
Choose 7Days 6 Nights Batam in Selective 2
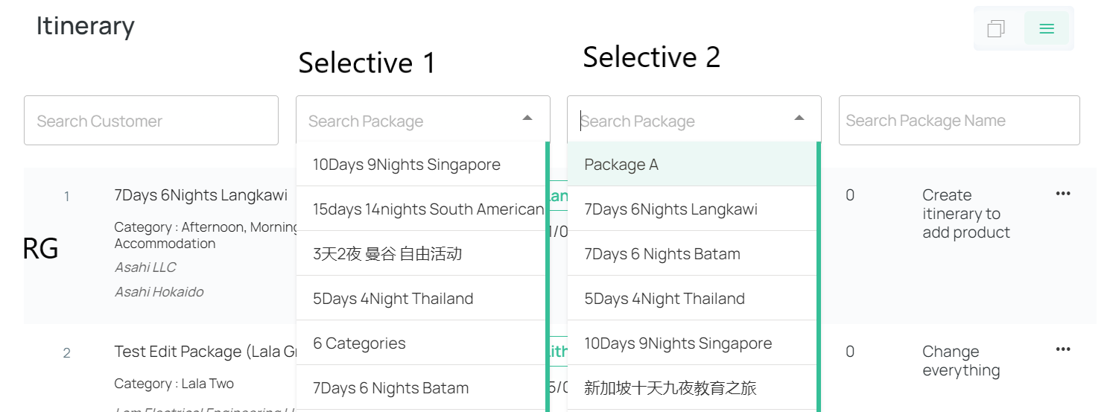692,253
